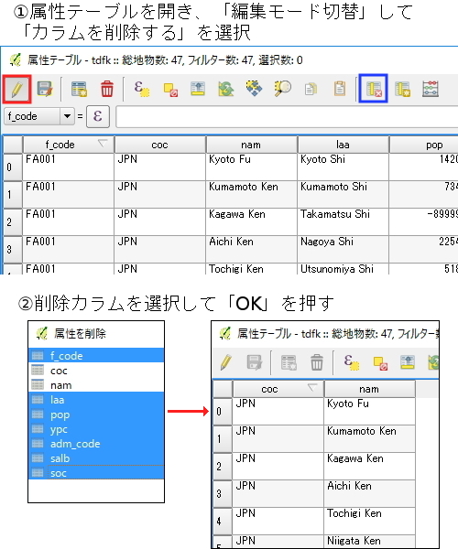Screen dimensions: 458x549
Task: Click greyed save icon in lower table
Action: tap(255, 362)
